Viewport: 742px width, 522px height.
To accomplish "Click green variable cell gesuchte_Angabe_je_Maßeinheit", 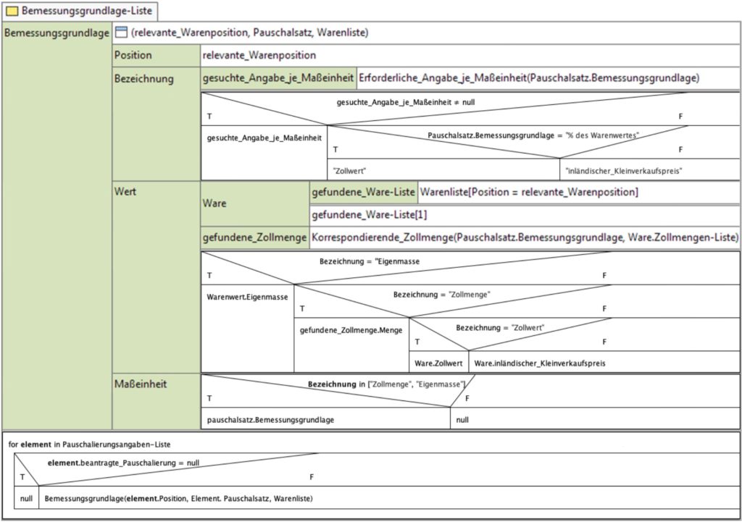I will click(x=278, y=78).
